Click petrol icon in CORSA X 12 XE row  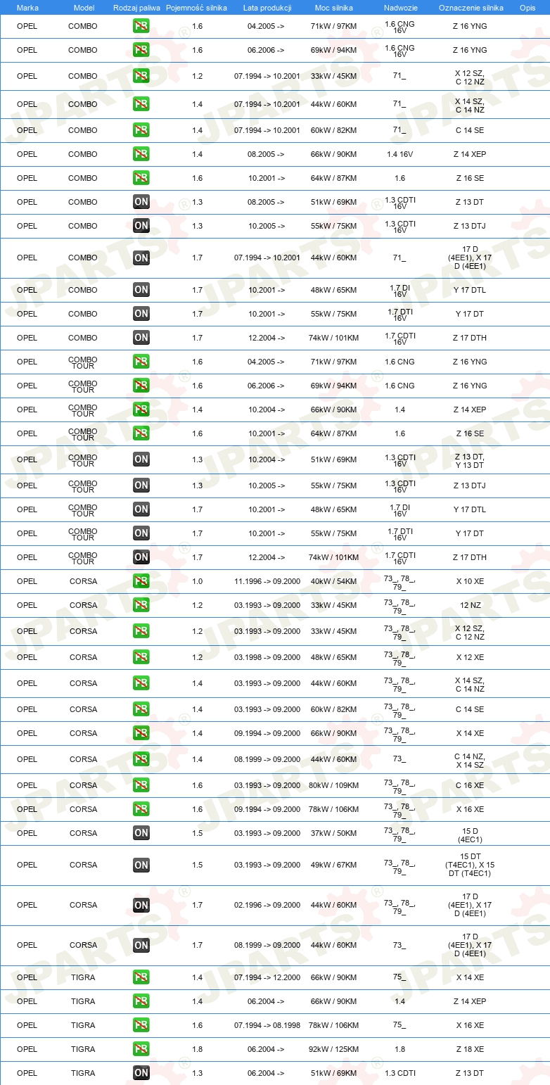click(141, 657)
